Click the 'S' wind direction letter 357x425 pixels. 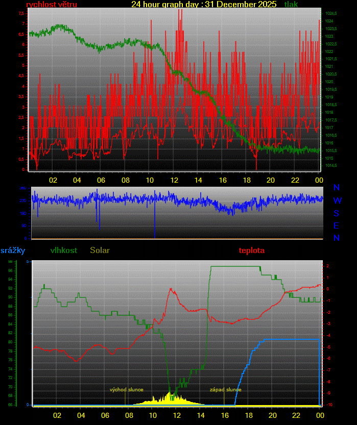point(337,213)
